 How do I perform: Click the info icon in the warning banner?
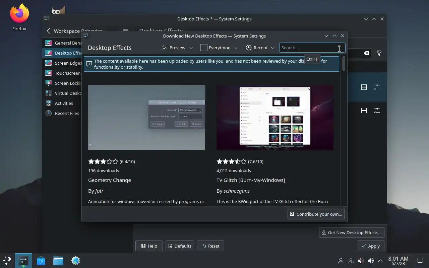pos(89,64)
